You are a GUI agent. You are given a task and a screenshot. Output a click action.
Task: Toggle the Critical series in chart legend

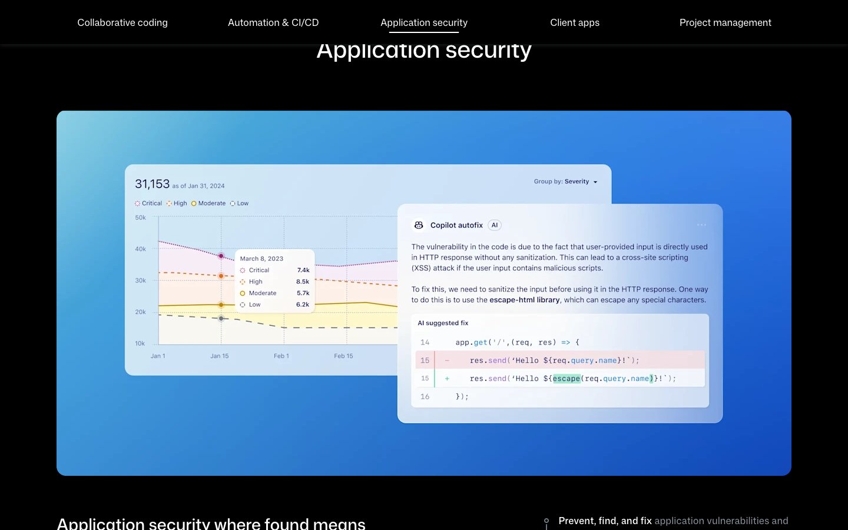pos(148,203)
